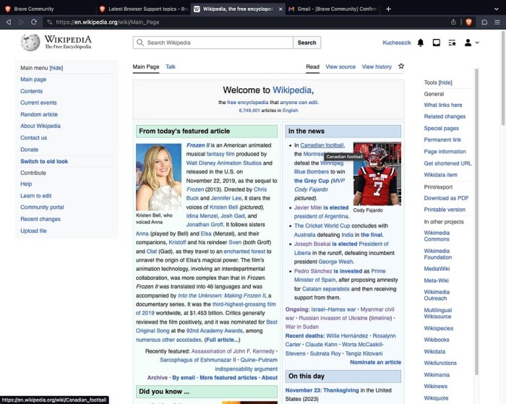This screenshot has height=404, width=506.
Task: Click the Tools sidebar scrollbar
Action: coord(476,222)
